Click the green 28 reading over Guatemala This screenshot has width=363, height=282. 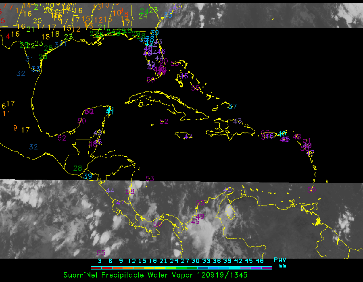click(77, 168)
